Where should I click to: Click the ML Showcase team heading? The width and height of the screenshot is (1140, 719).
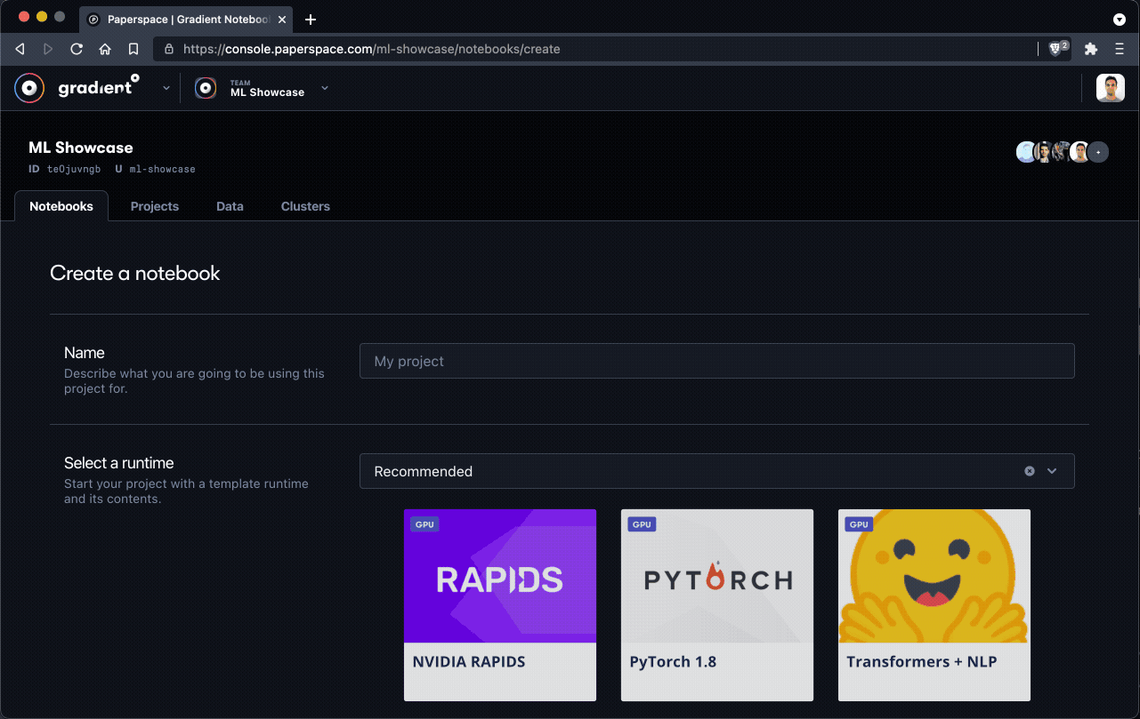[x=81, y=148]
